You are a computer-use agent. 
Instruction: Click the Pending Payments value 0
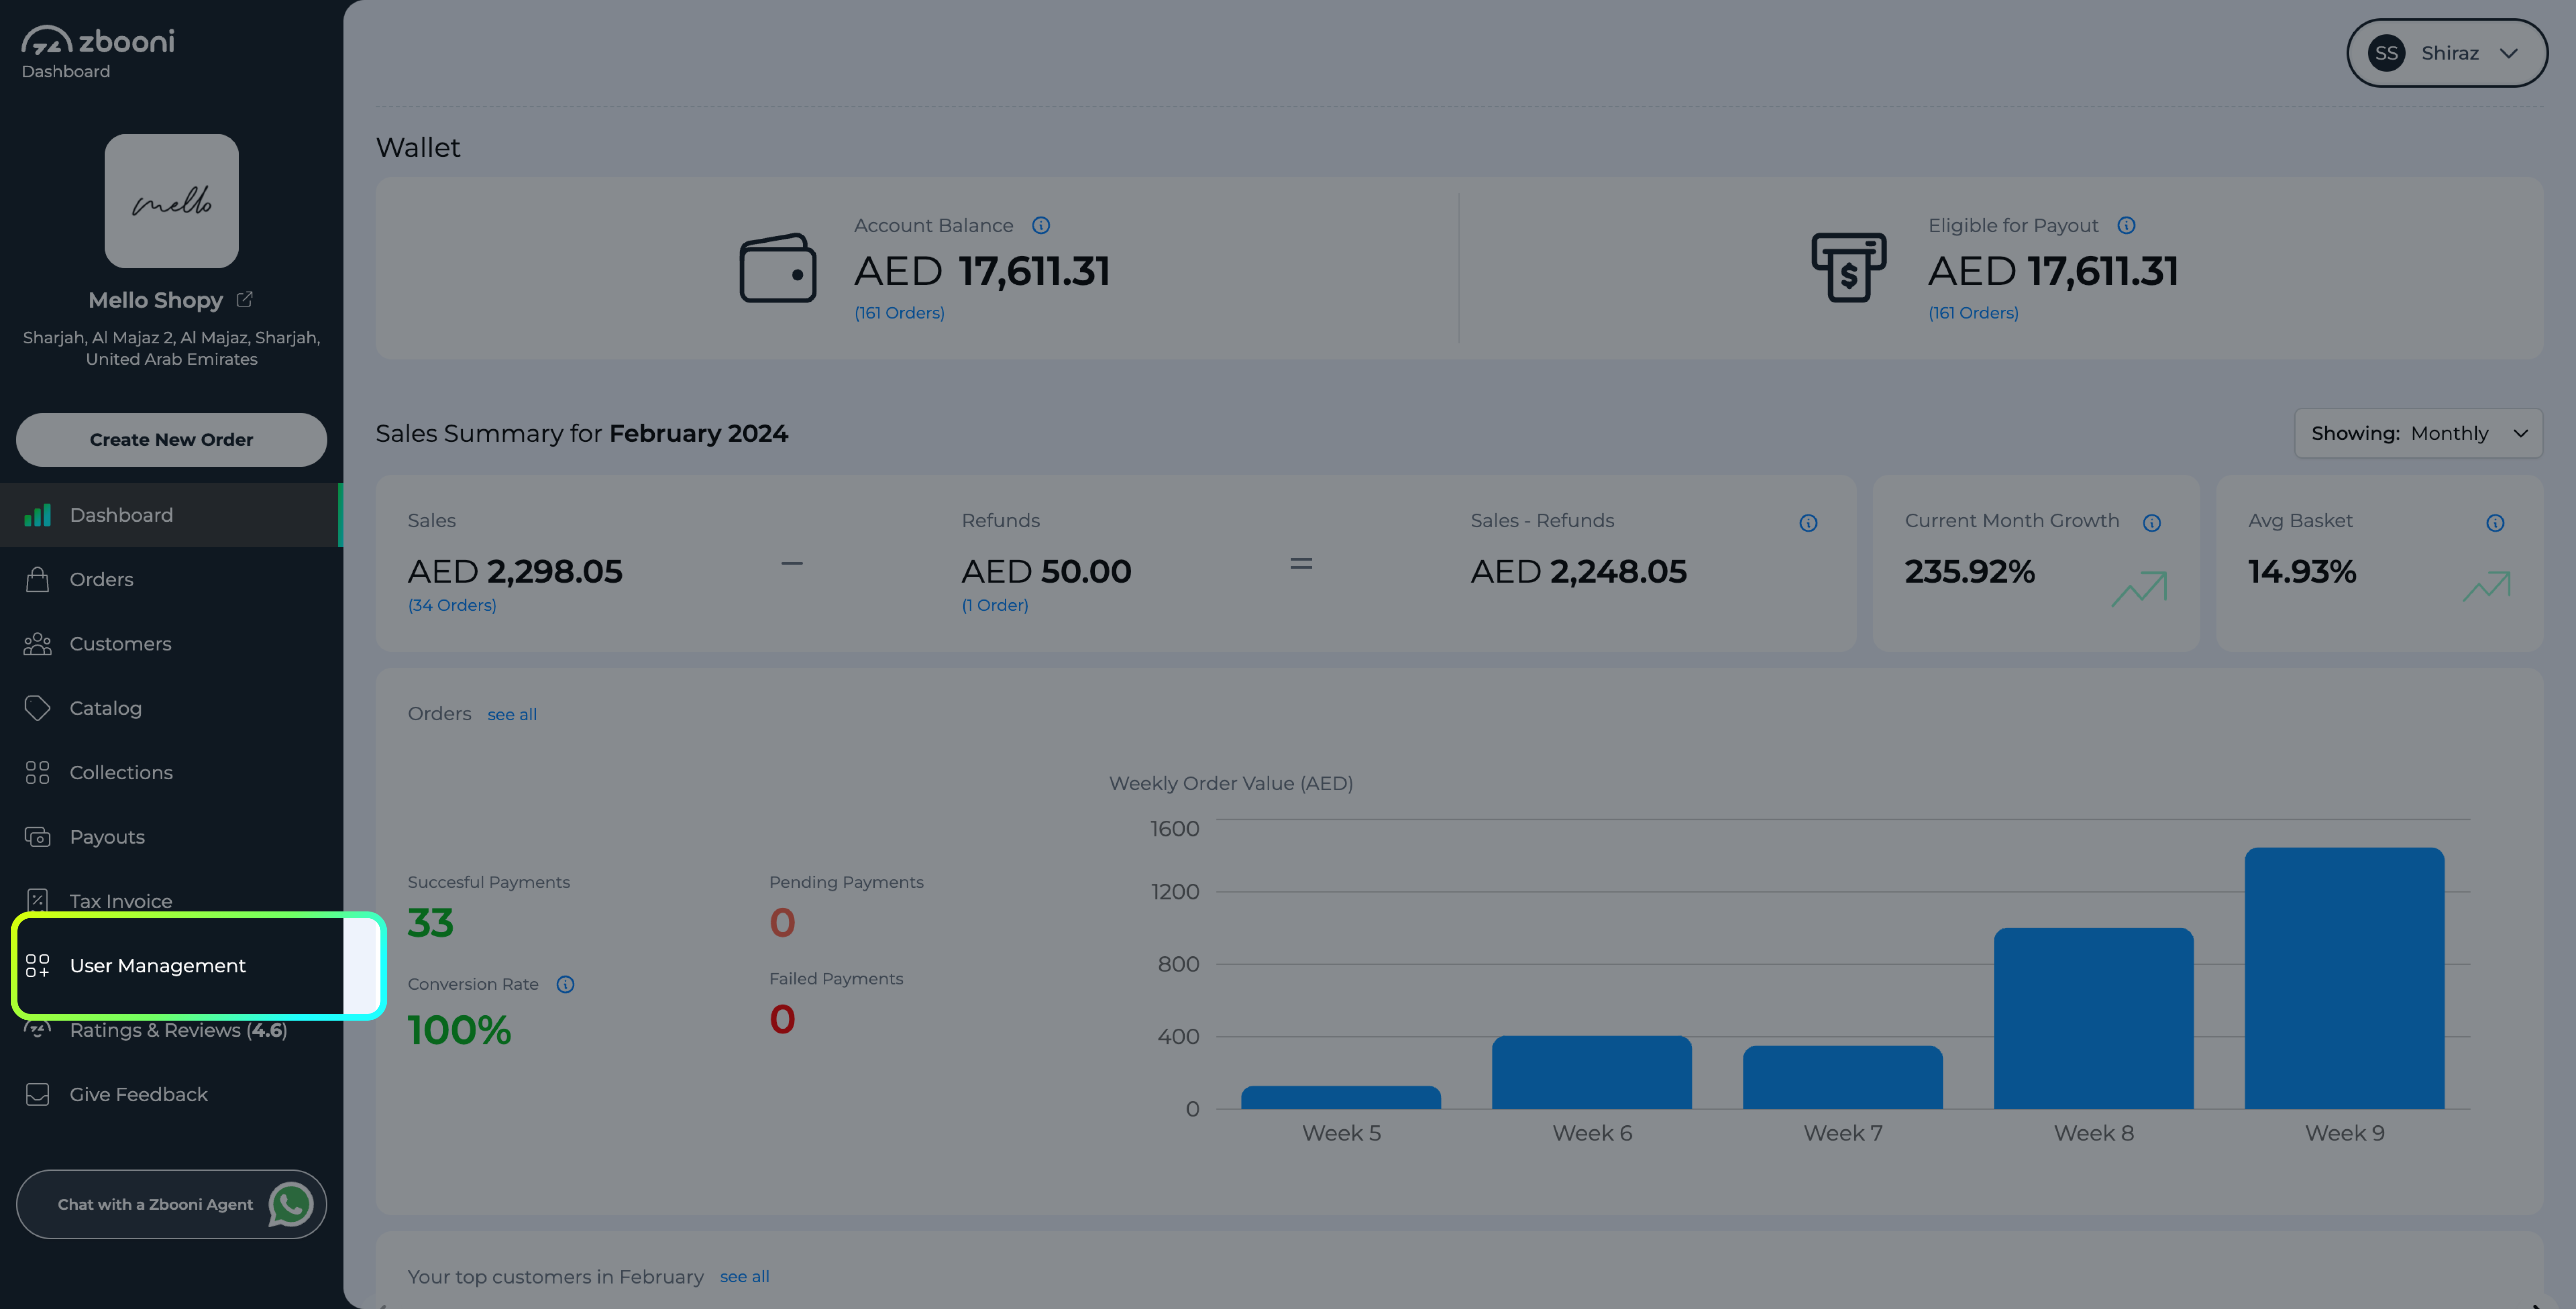pyautogui.click(x=782, y=923)
